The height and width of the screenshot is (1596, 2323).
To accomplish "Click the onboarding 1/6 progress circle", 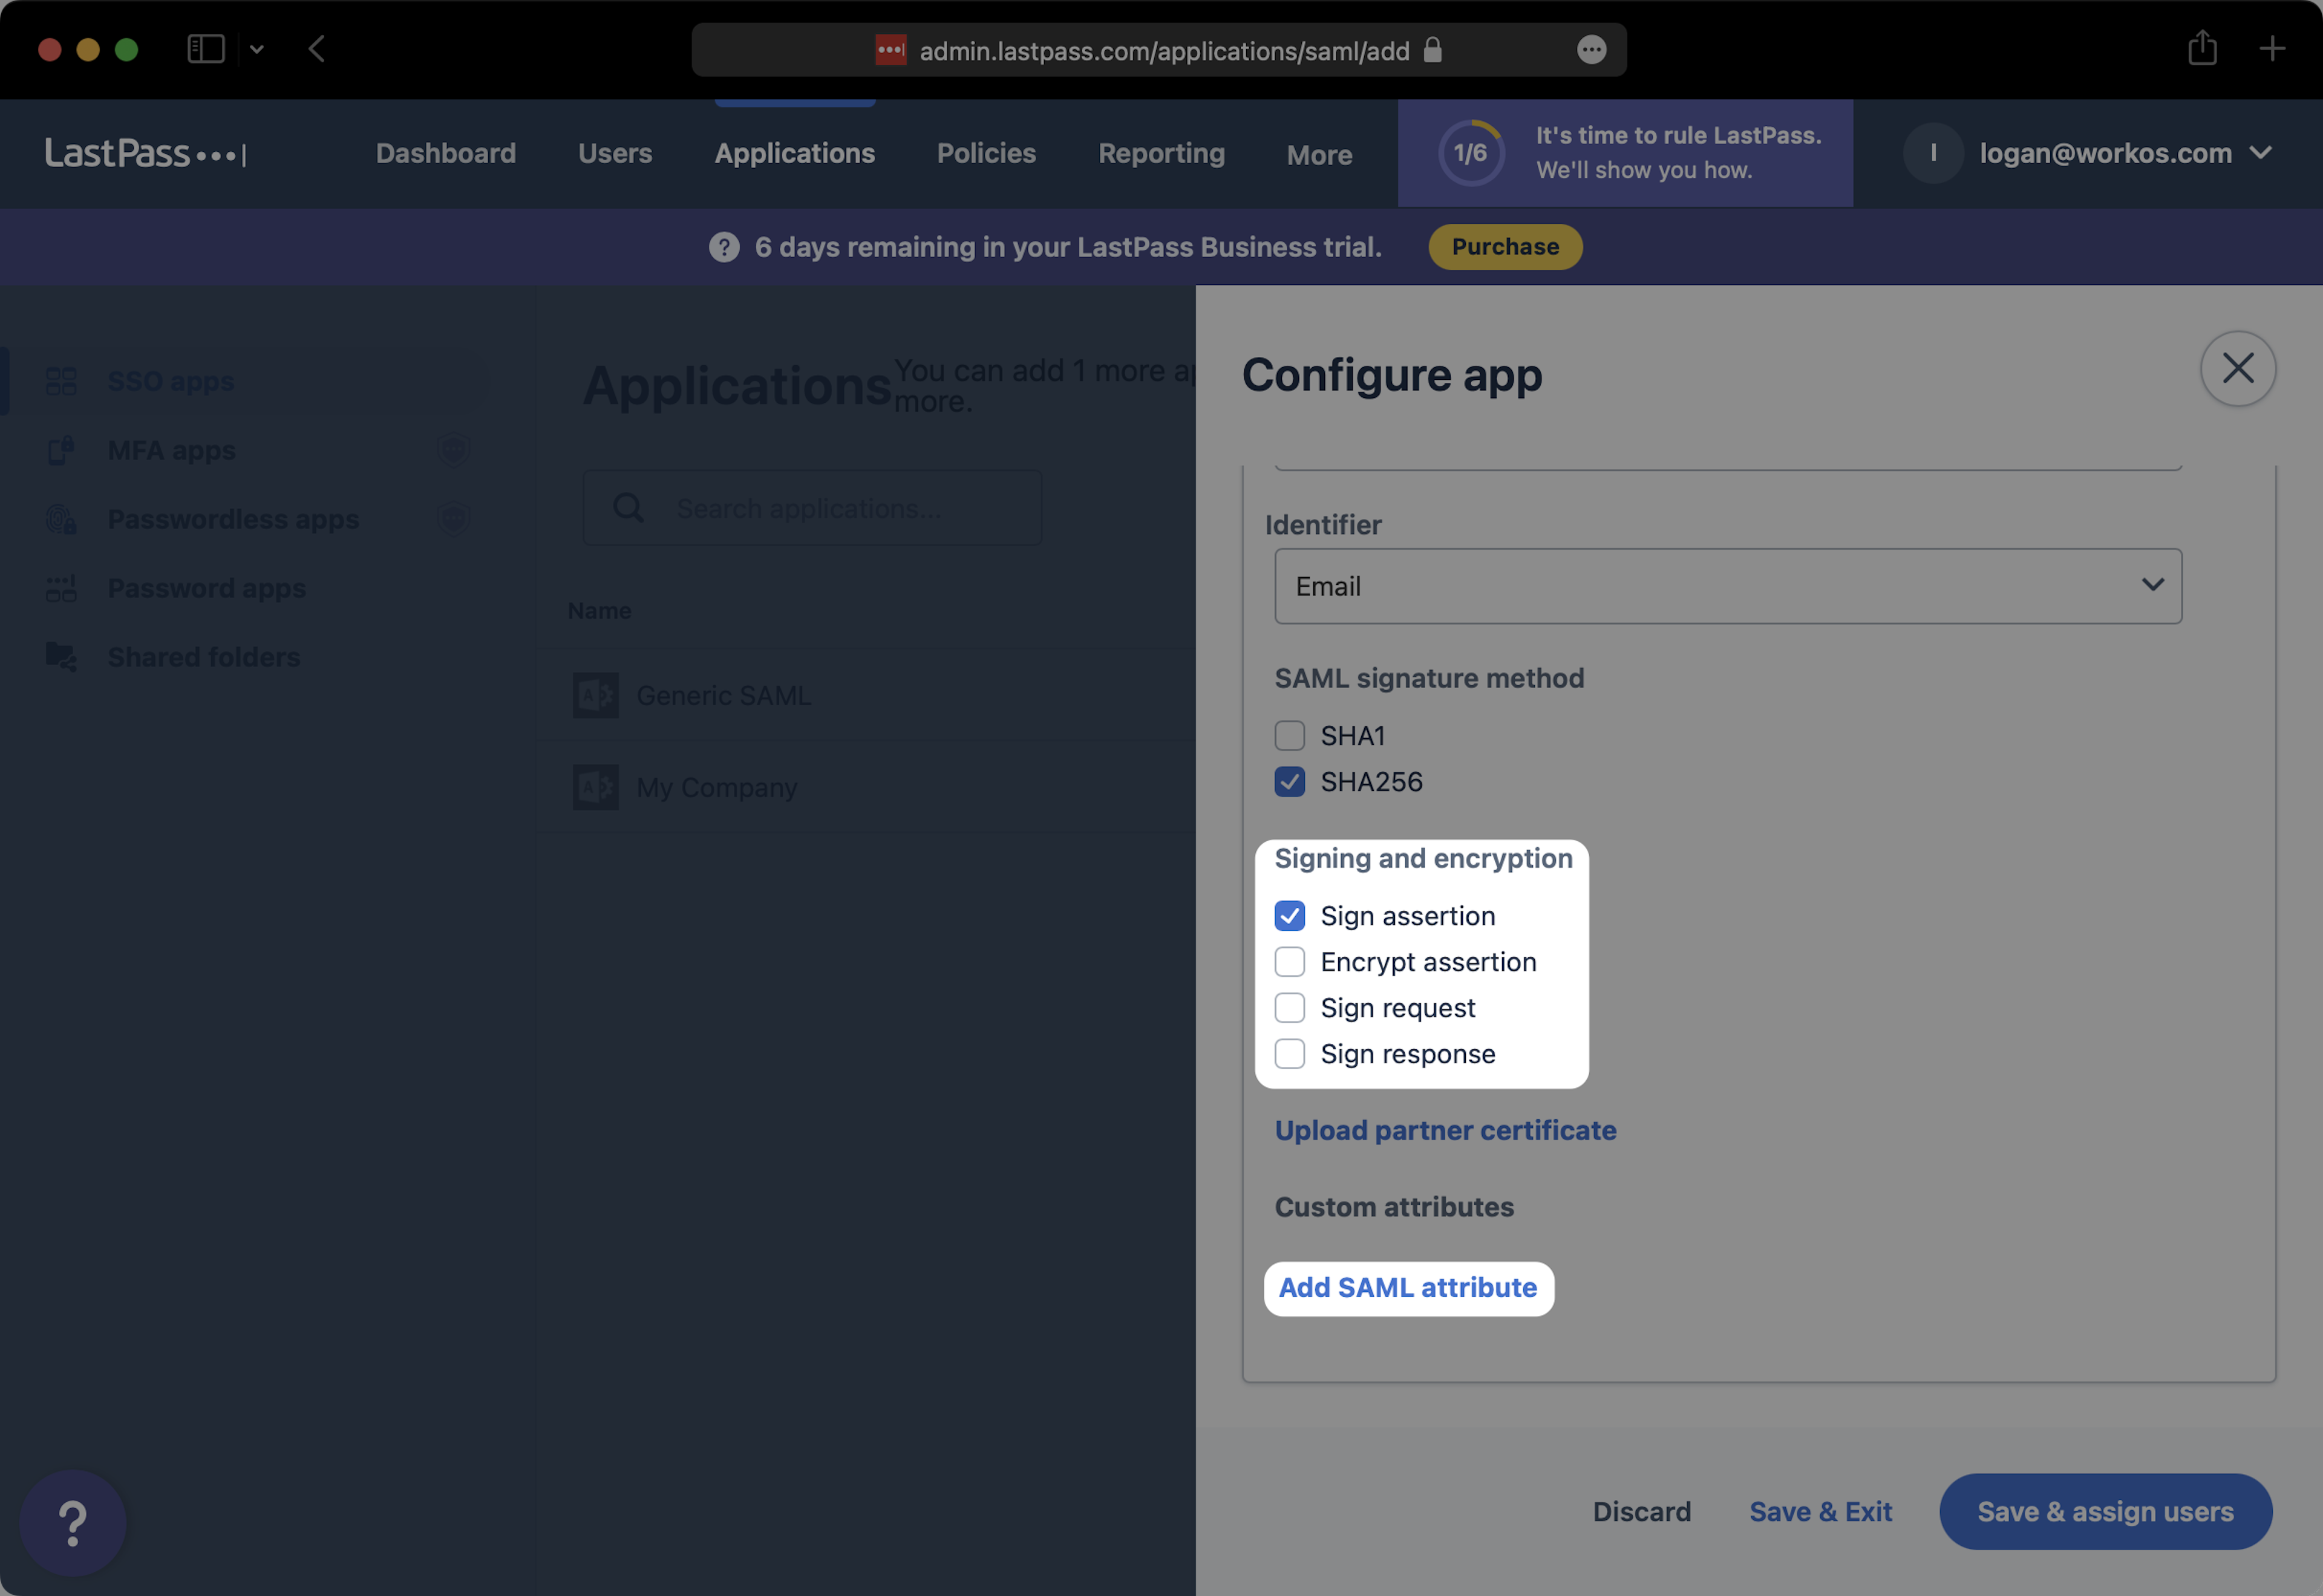I will [x=1470, y=153].
